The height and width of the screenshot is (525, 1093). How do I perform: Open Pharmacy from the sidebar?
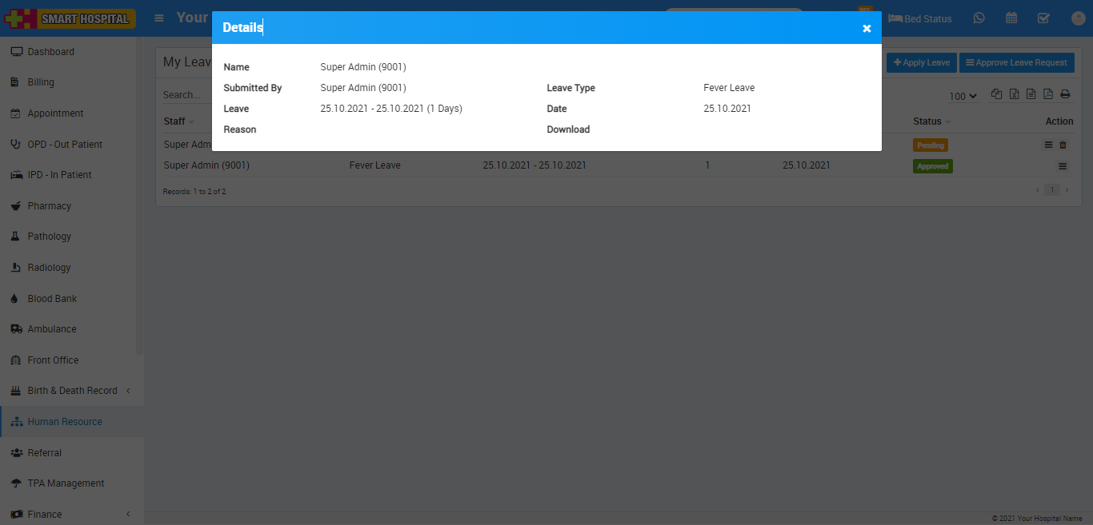tap(50, 206)
